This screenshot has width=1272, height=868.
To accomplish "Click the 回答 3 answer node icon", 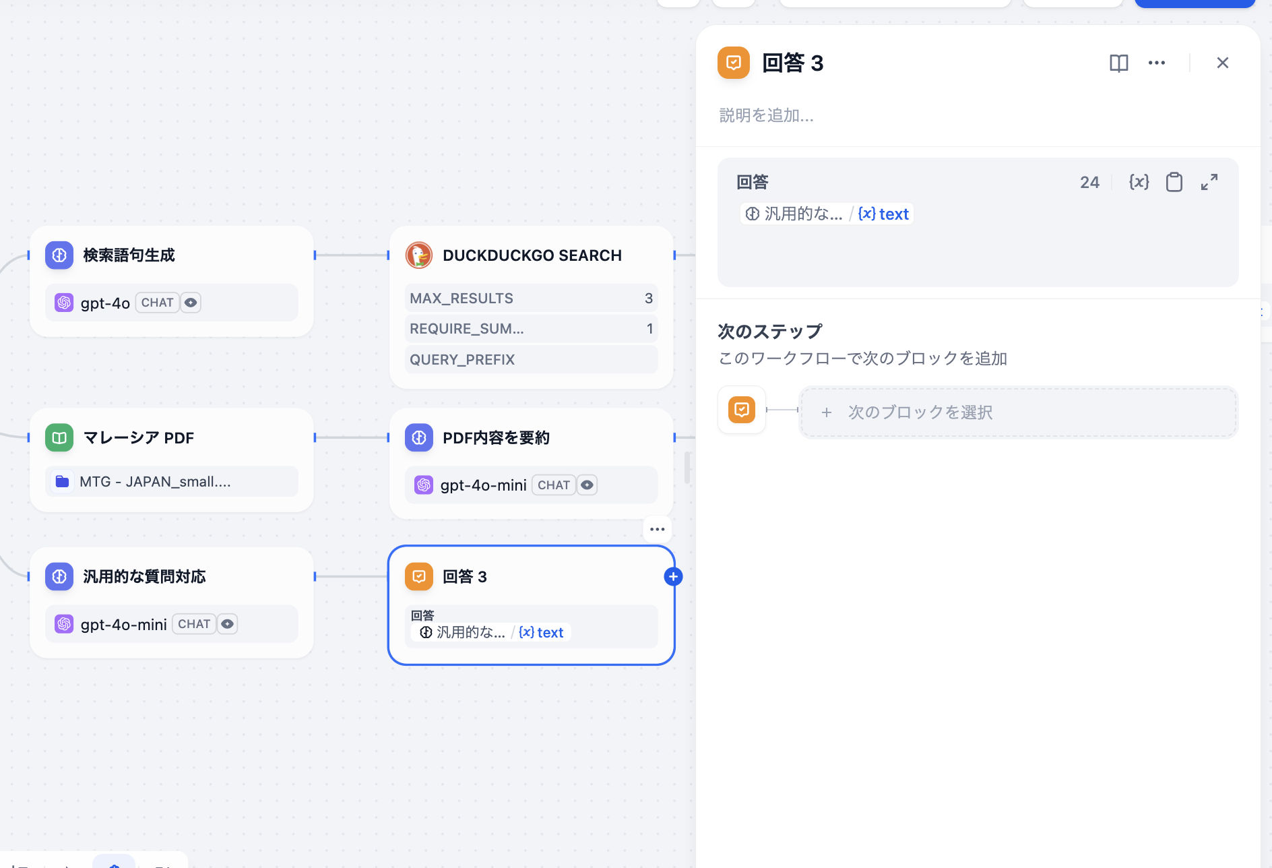I will tap(419, 576).
